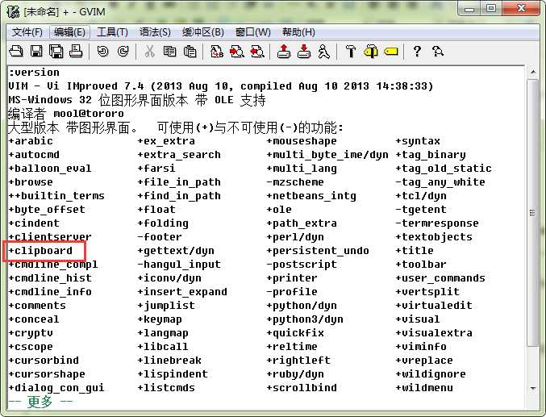This screenshot has height=417, width=546.
Task: Click the Build Tags icon
Action: click(371, 52)
